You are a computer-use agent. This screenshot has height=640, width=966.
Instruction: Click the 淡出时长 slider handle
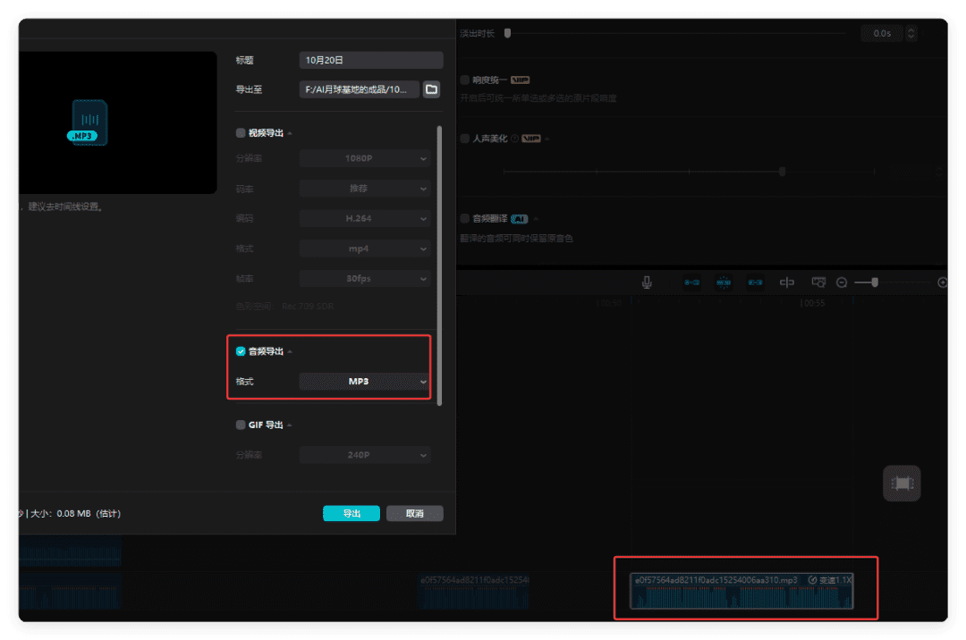[507, 33]
